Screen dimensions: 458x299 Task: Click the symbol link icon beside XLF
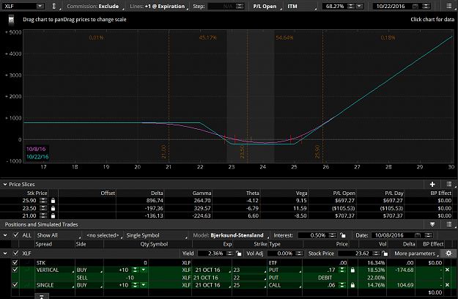pos(53,6)
